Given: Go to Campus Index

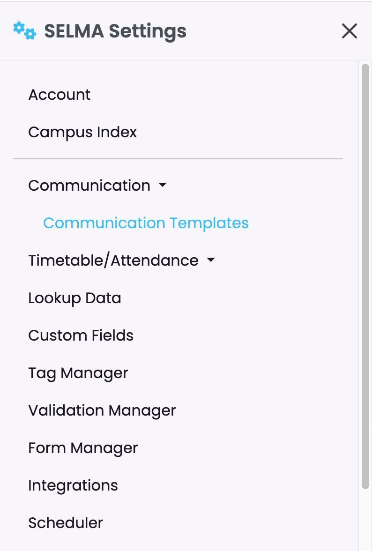Looking at the screenshot, I should 82,133.
